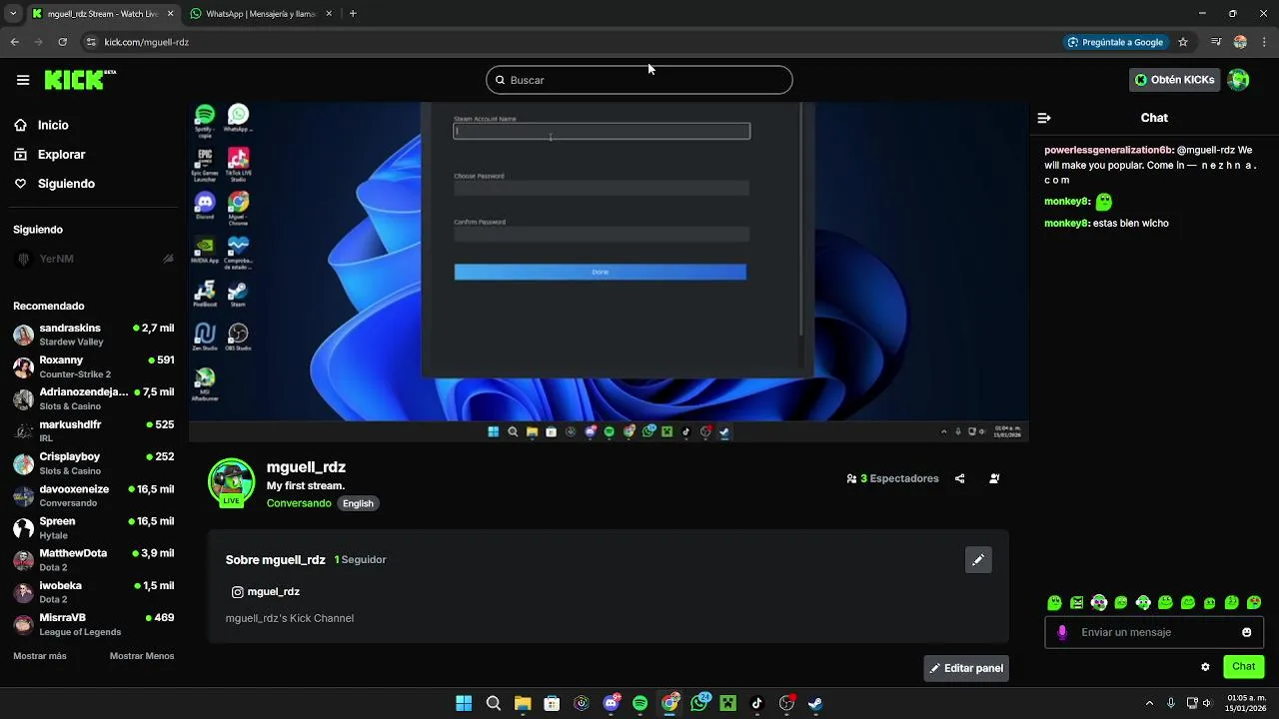Screen dimensions: 1279x719
Task: Open Chrome three-dot menu
Action: [x=1265, y=42]
